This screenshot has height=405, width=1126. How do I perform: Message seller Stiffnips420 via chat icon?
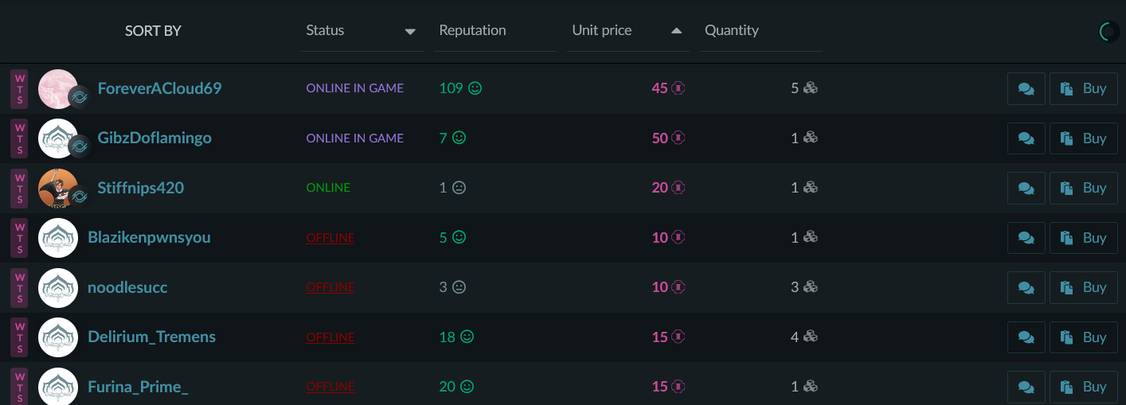(x=1026, y=188)
